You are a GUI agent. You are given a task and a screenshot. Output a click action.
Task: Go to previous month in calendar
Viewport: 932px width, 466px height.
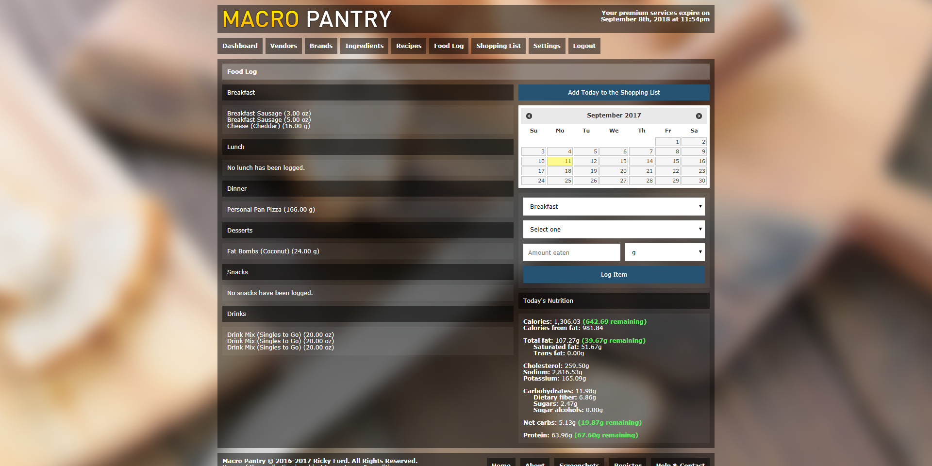click(x=529, y=116)
